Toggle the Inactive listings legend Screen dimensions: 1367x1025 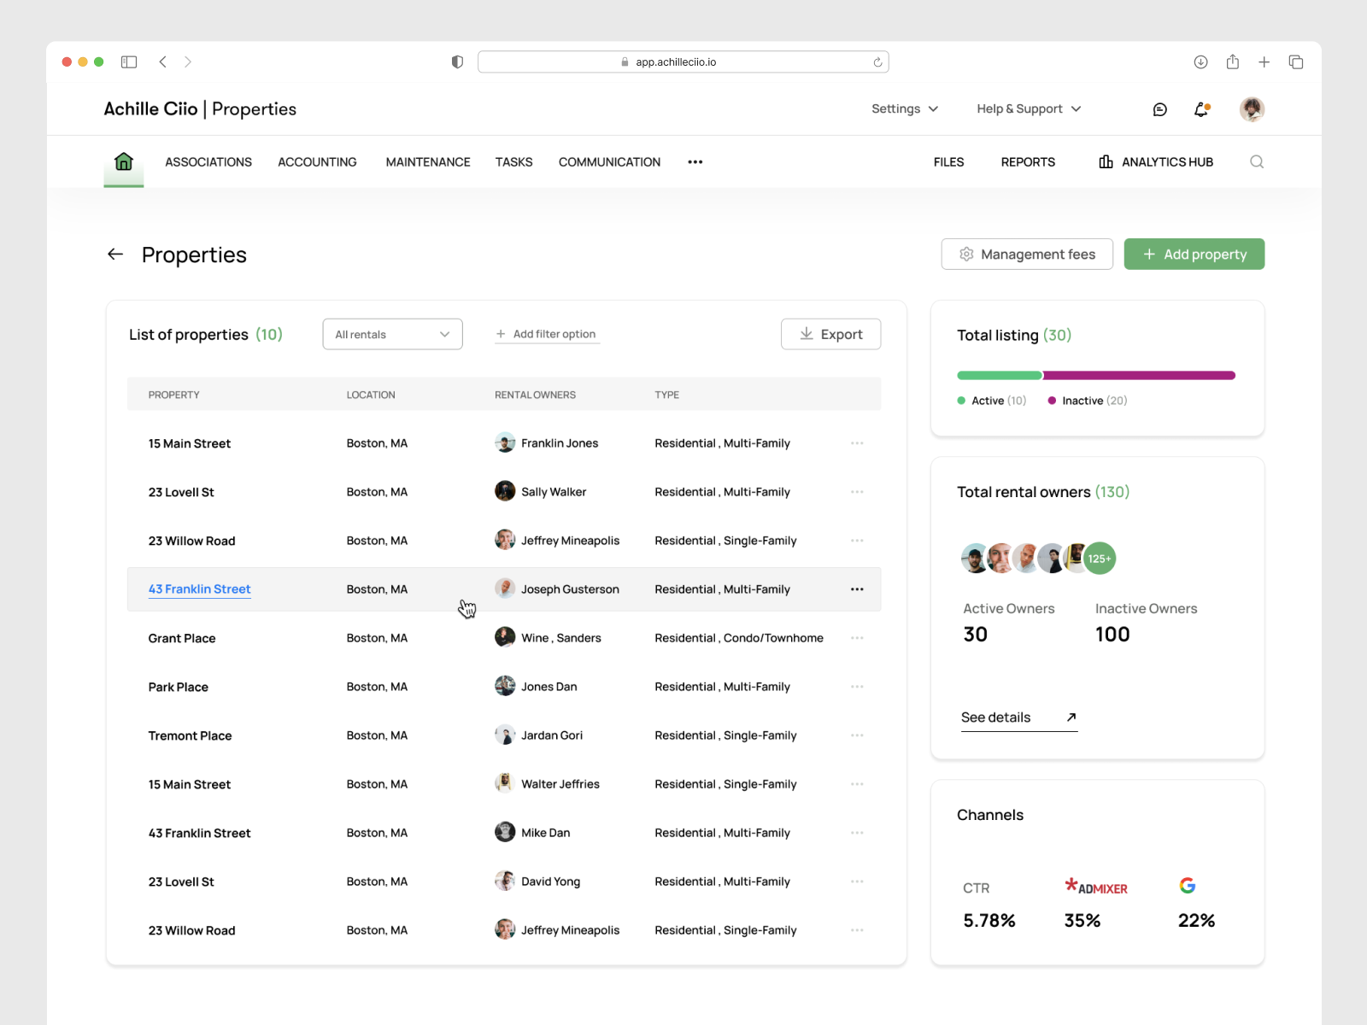(1086, 400)
